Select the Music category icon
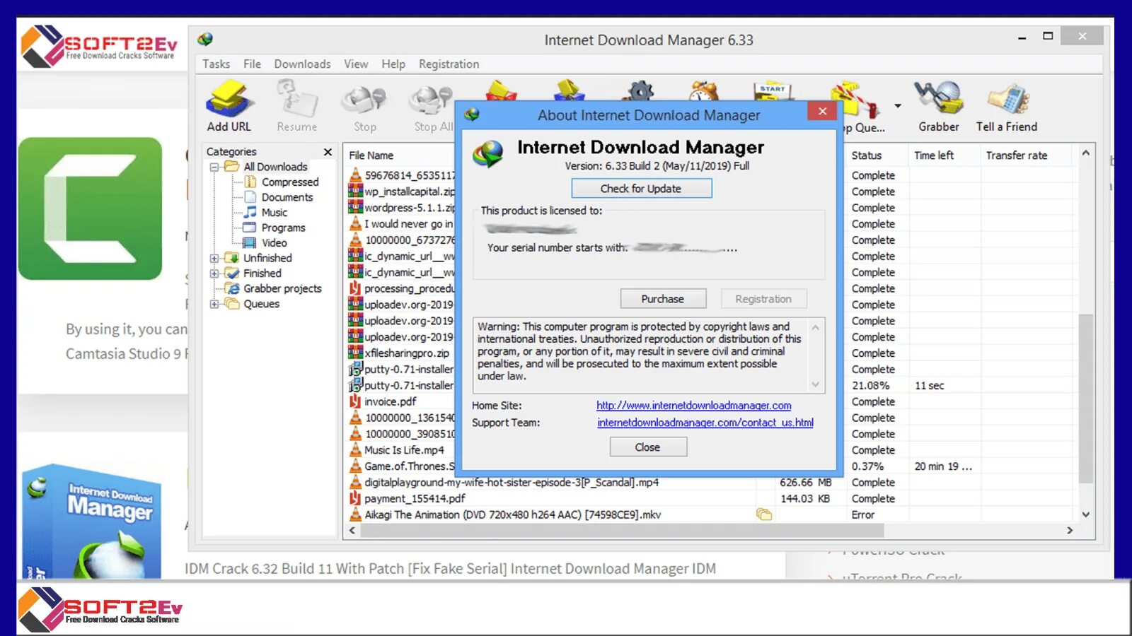 pyautogui.click(x=250, y=212)
